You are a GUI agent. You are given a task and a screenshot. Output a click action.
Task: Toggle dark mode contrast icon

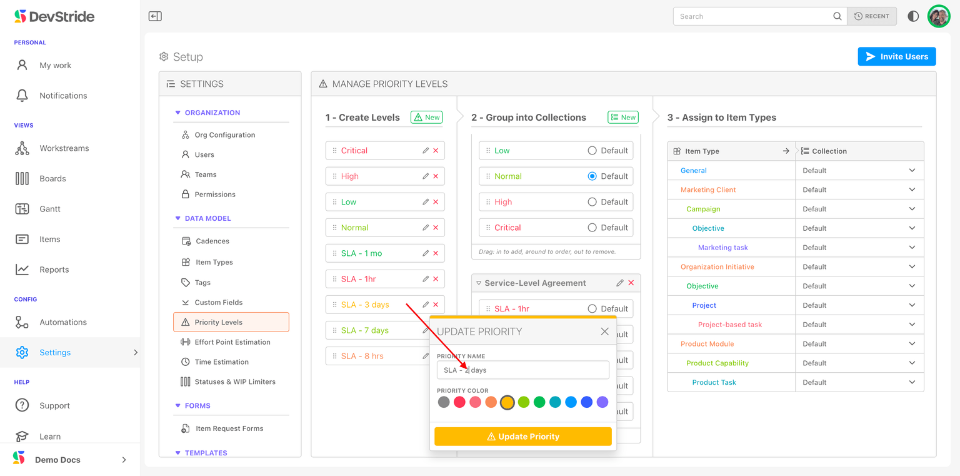tap(913, 16)
